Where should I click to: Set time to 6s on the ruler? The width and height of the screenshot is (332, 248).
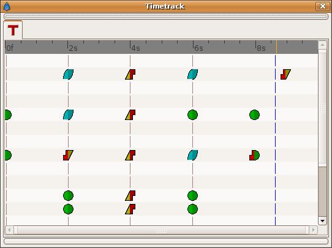point(198,48)
